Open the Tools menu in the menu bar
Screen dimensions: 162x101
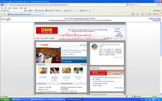tap(21, 8)
